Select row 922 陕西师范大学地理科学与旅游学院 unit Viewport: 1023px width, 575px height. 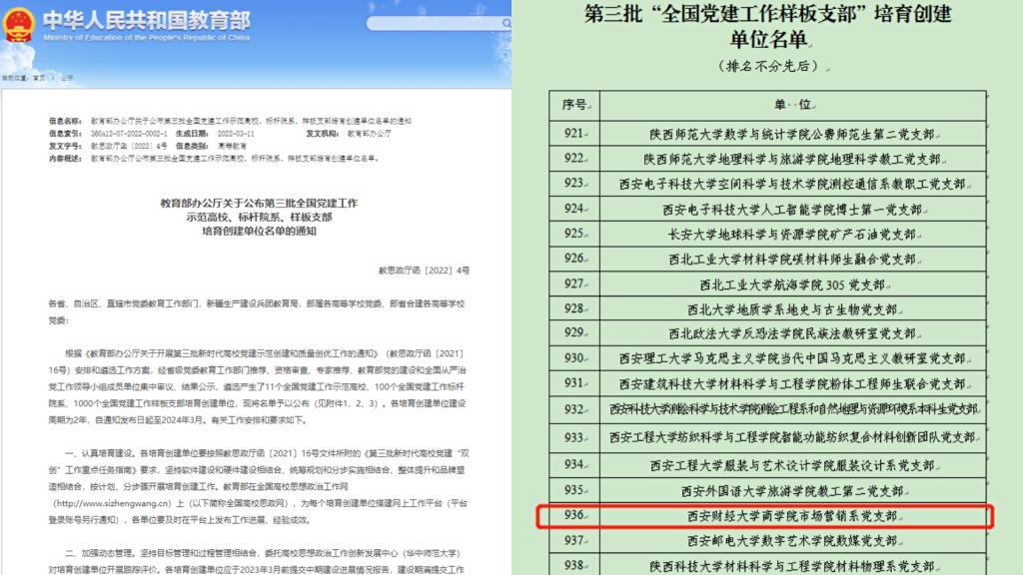[792, 159]
